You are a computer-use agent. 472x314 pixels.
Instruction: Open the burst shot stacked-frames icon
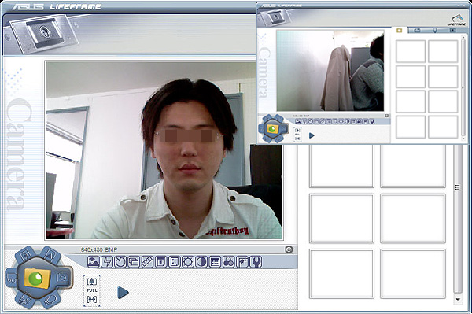click(x=134, y=262)
